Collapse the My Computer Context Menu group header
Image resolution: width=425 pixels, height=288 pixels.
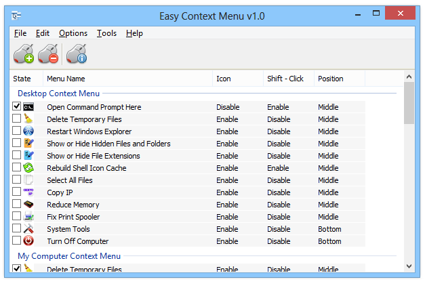(x=69, y=255)
